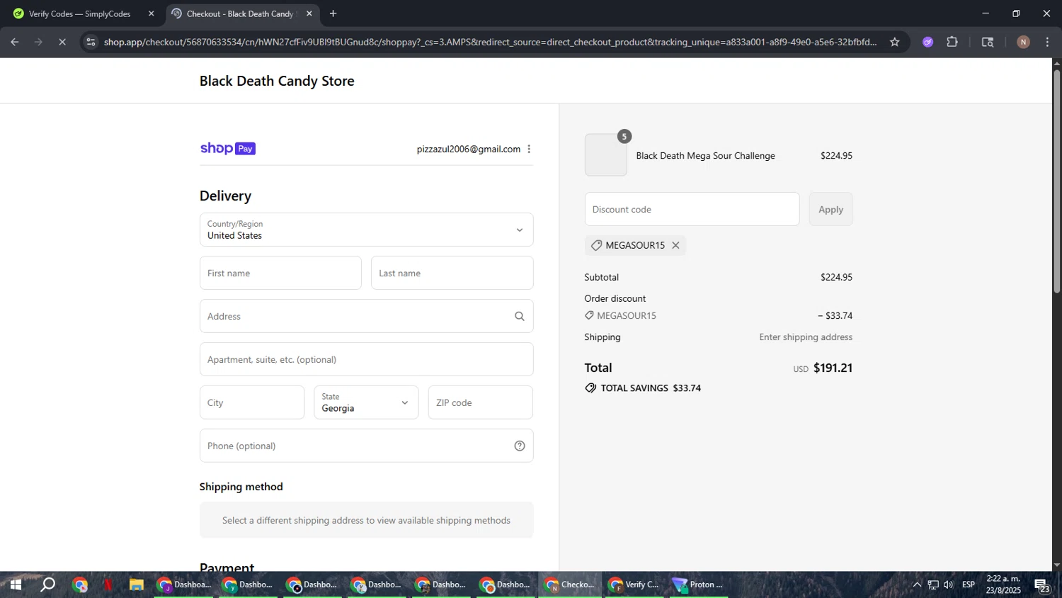The width and height of the screenshot is (1062, 598).
Task: Open the Chrome profile avatar N
Action: (1023, 42)
